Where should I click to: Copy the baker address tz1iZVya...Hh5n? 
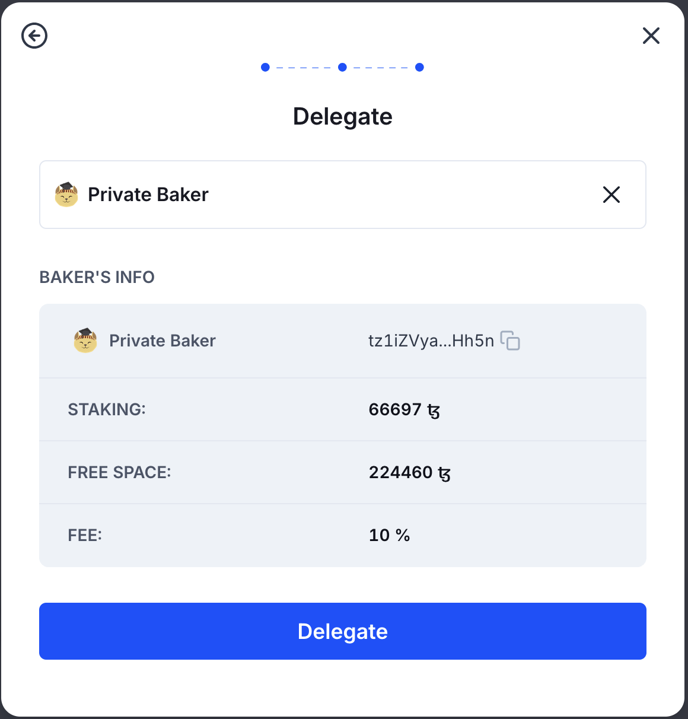tap(510, 341)
